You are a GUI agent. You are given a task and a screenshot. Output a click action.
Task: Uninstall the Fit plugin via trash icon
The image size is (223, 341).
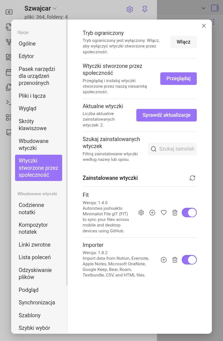pos(175,213)
